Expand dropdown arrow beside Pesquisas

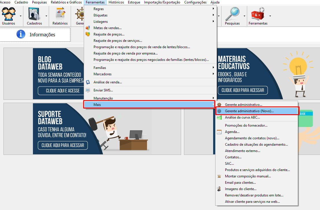pyautogui.click(x=244, y=16)
